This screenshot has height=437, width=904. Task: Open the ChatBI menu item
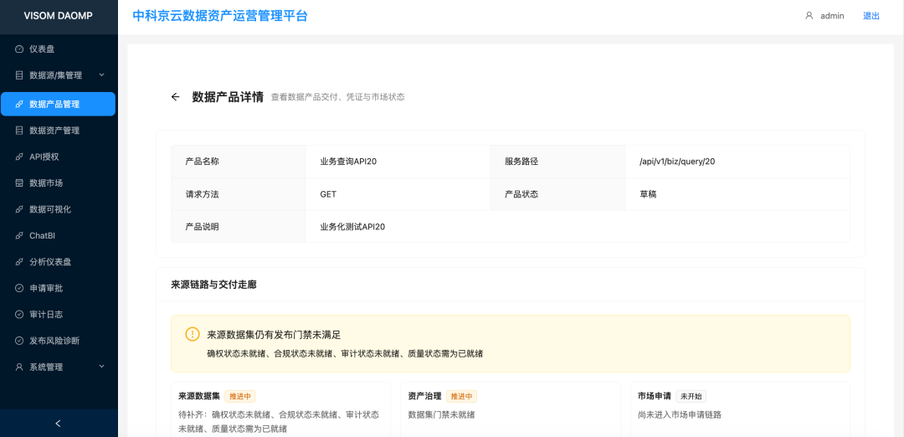pos(59,235)
